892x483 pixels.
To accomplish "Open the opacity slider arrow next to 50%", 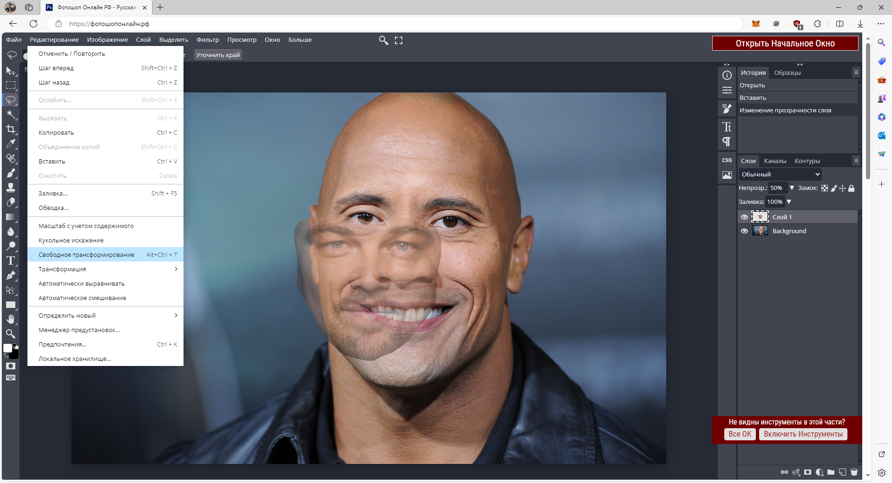I will pyautogui.click(x=792, y=188).
